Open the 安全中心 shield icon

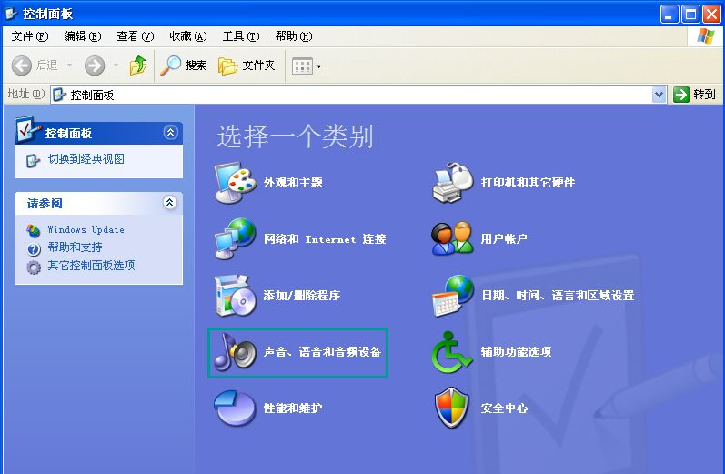452,408
